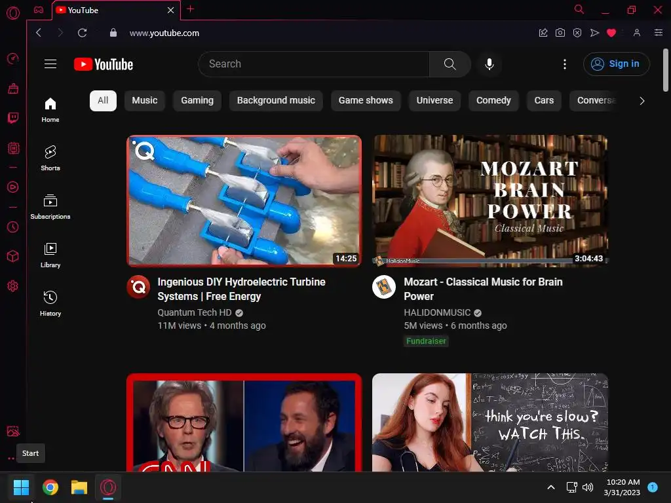Click the page vertical scrollbar

pos(666,70)
